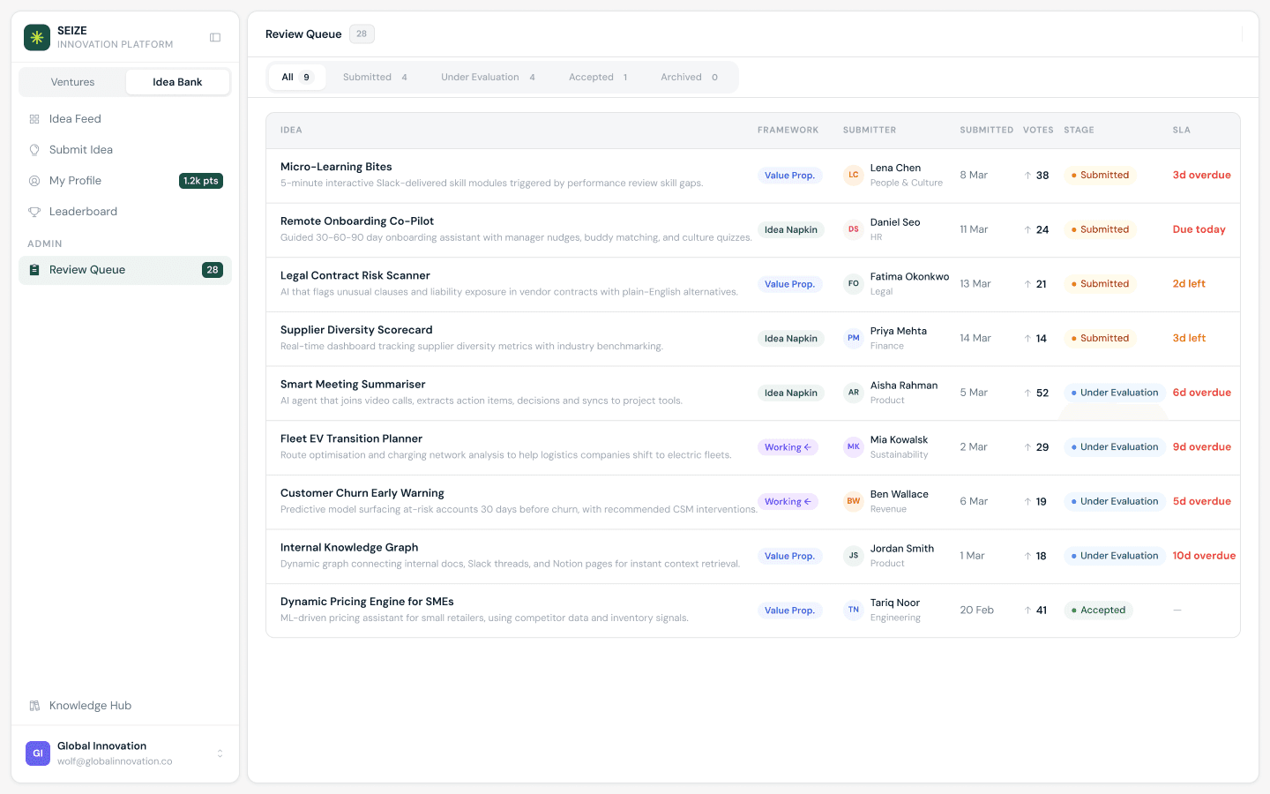This screenshot has height=794, width=1270.
Task: Click Value Prop. tag on Micro-Learning Bites
Action: pos(789,176)
